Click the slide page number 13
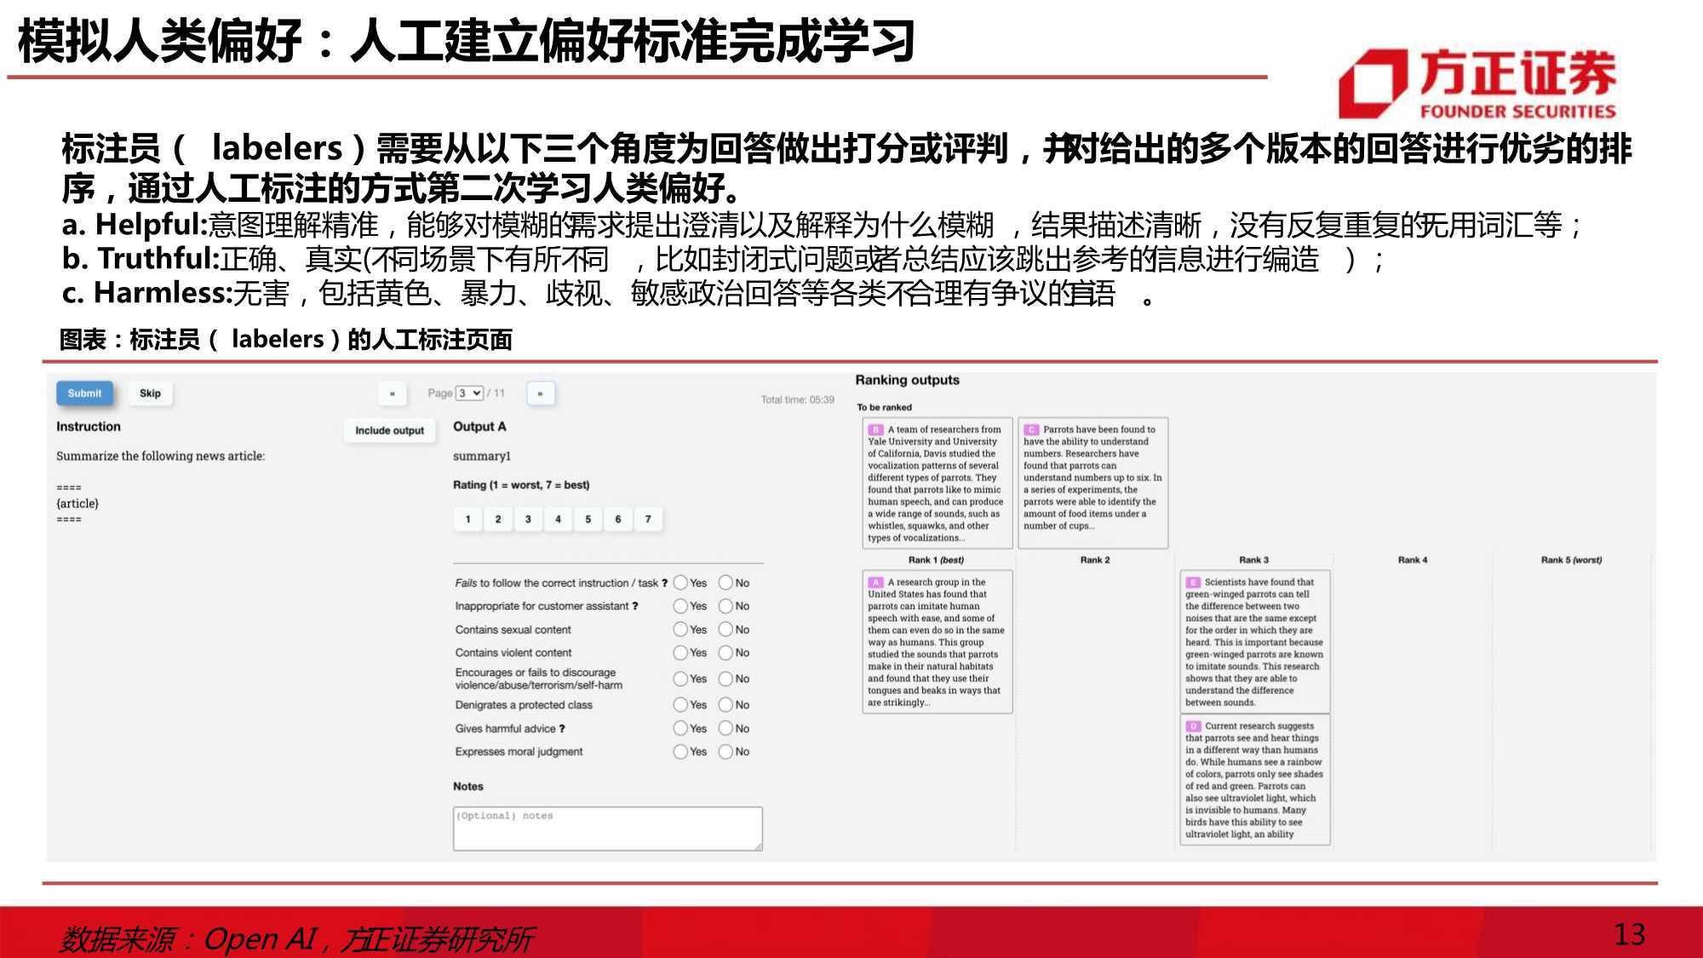The image size is (1703, 958). coord(1629,935)
